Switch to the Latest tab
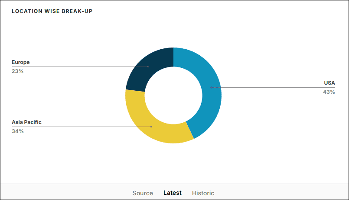Screen dimensions: 349x200 (173, 193)
